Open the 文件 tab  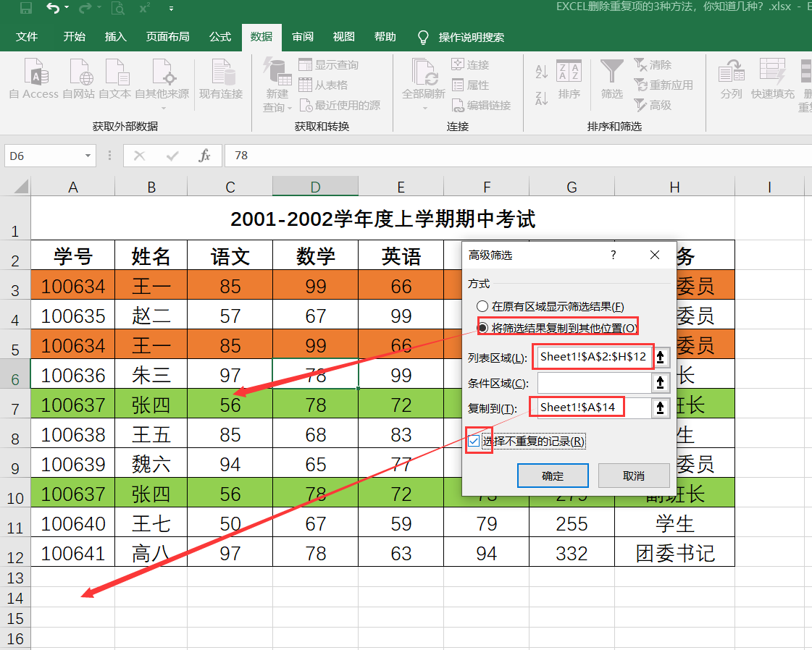27,37
